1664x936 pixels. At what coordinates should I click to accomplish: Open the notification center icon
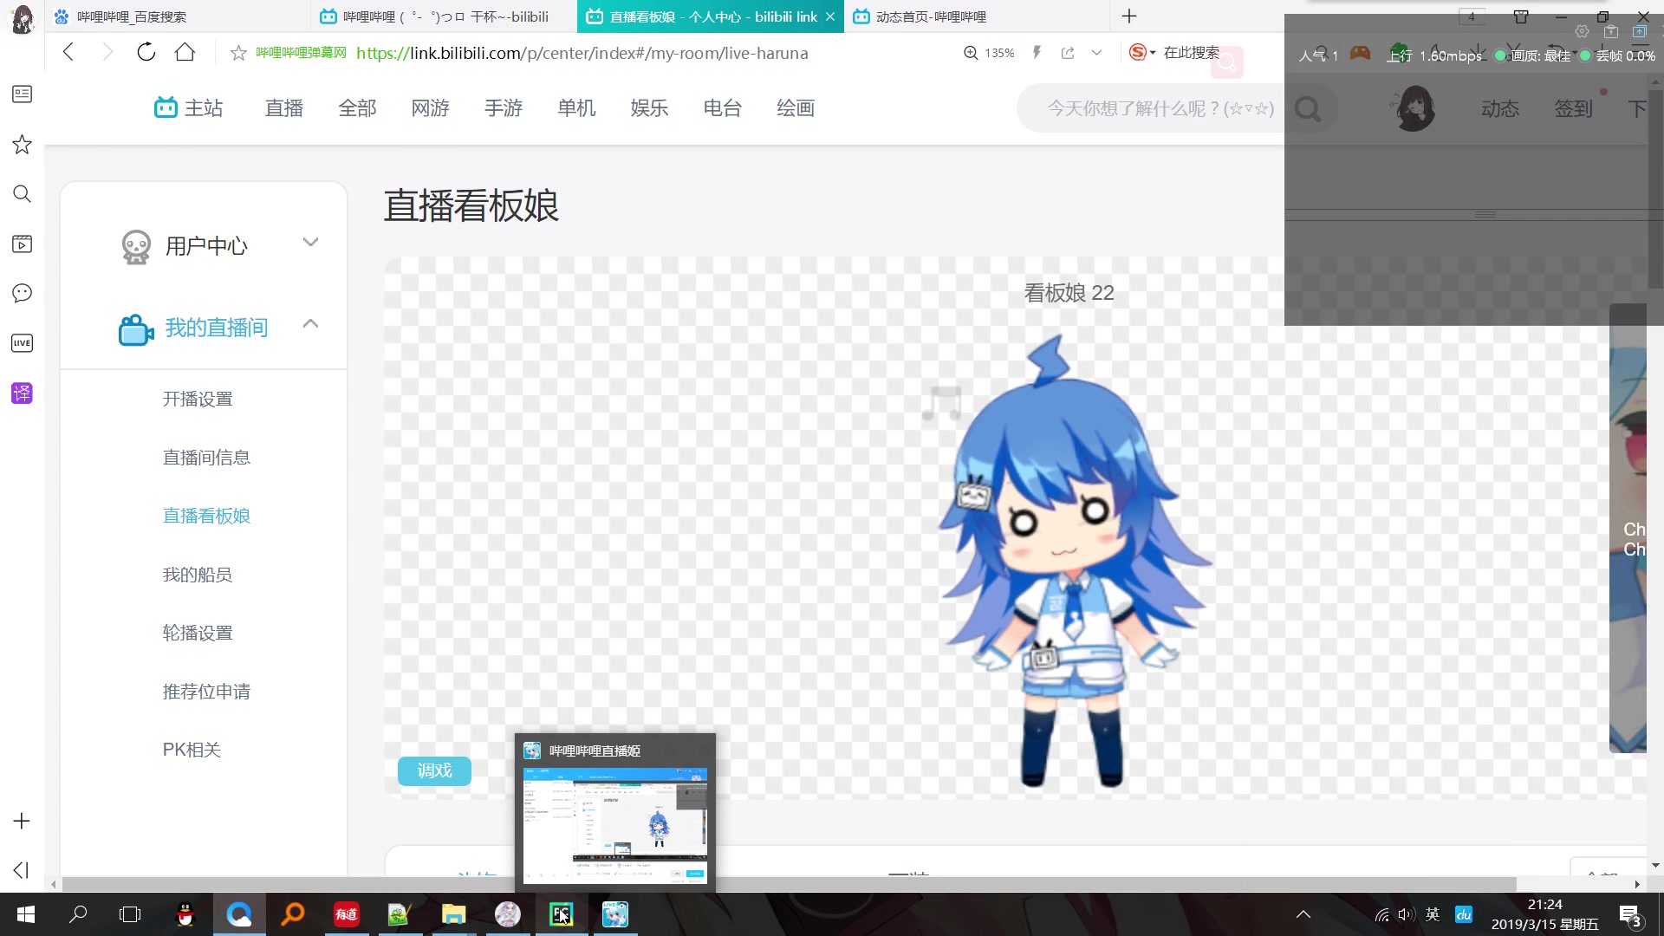click(x=1631, y=915)
